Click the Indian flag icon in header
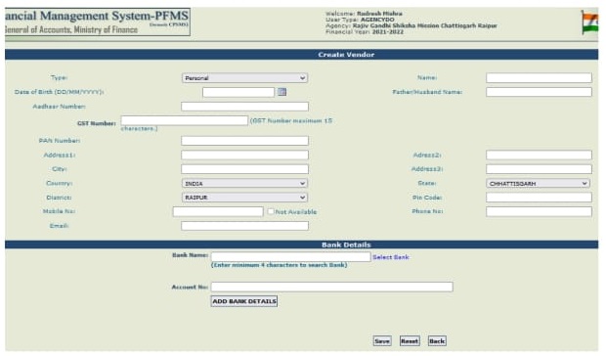606x356 pixels. click(x=589, y=22)
